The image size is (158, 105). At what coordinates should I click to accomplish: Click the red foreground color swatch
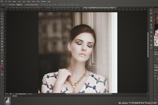[x=1, y=68]
